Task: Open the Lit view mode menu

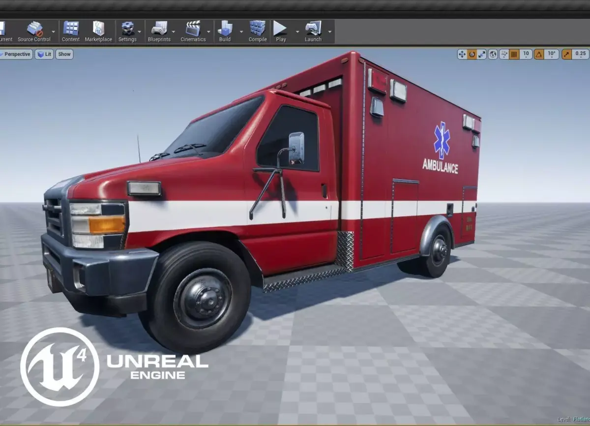Action: [x=44, y=54]
